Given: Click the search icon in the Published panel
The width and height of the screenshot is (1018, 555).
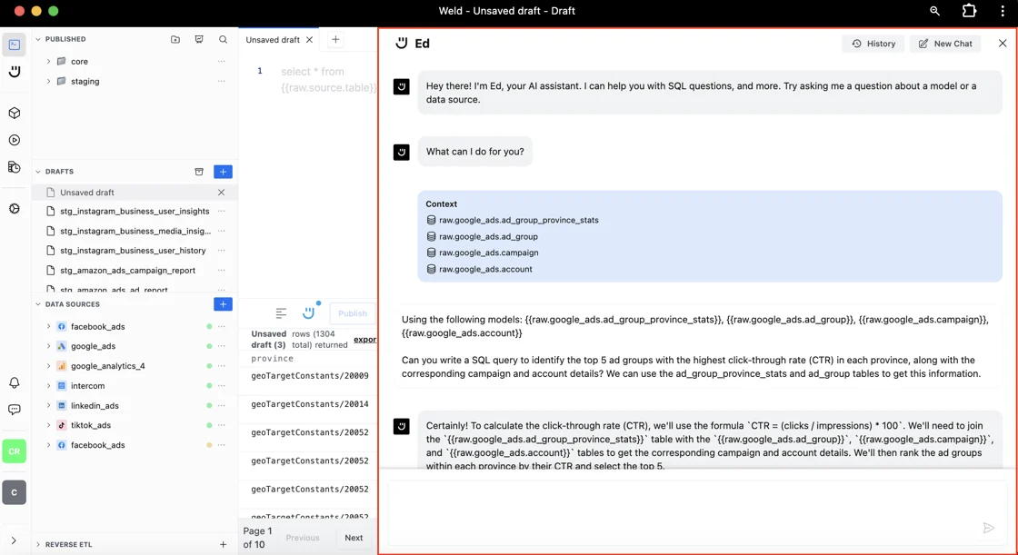Looking at the screenshot, I should 223,40.
